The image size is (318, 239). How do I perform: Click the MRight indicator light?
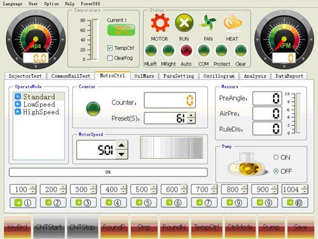(x=169, y=50)
